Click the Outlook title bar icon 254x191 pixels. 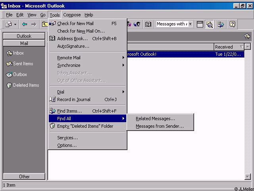pos(4,6)
